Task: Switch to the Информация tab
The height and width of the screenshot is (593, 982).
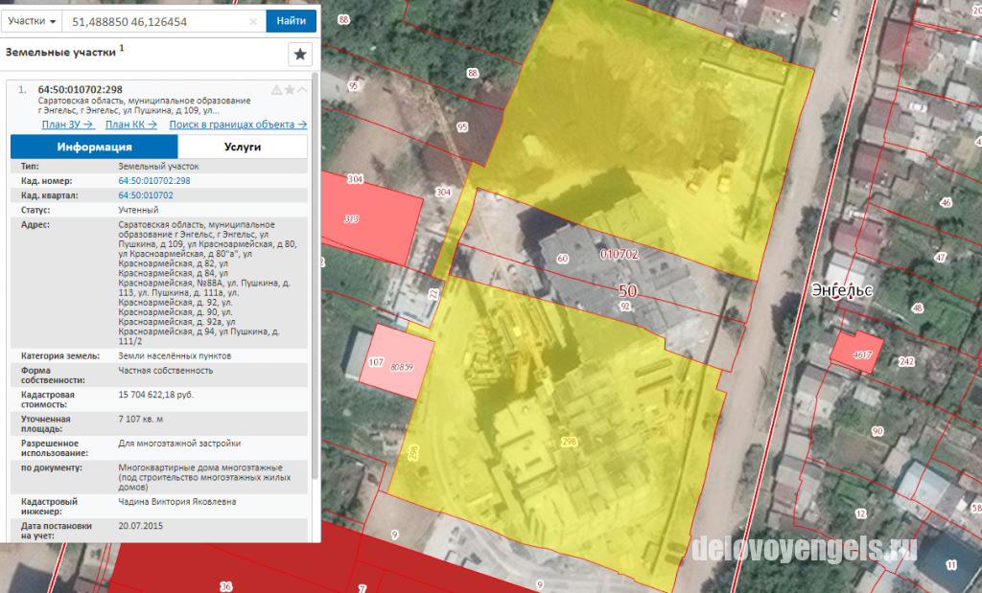Action: pyautogui.click(x=95, y=147)
